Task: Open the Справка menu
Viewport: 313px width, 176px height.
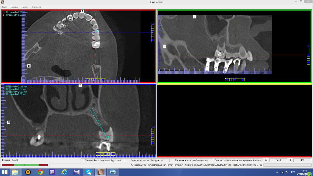Action: point(36,7)
